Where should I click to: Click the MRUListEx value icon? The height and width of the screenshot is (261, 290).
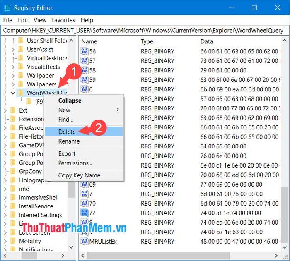coord(85,242)
